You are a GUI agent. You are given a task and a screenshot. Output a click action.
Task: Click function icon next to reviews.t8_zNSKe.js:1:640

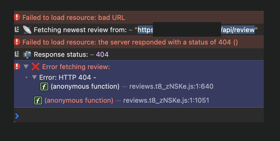click(x=45, y=86)
